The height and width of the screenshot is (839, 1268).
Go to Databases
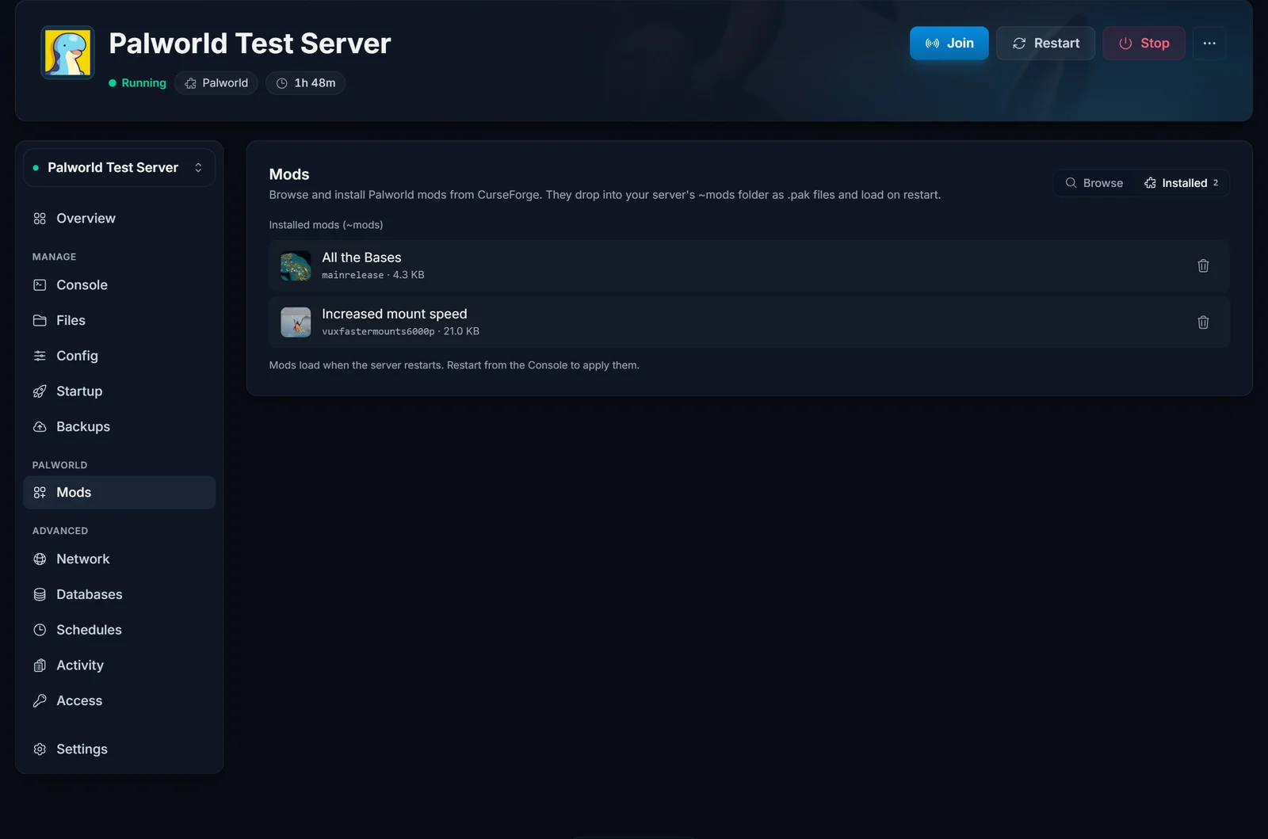(x=119, y=594)
